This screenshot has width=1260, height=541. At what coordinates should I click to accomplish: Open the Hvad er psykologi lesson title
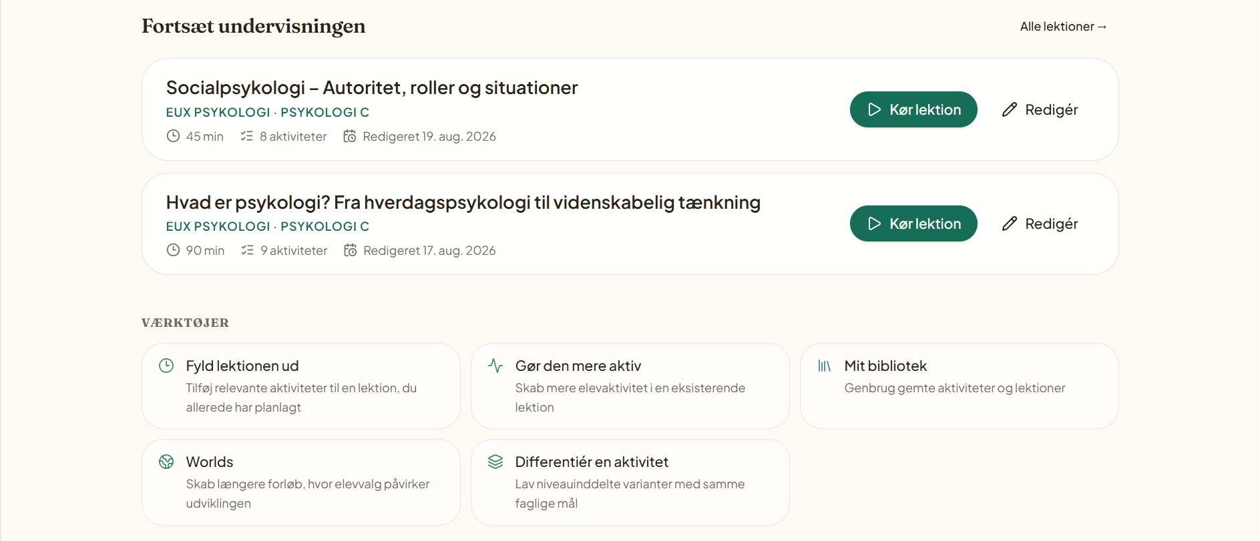pos(463,202)
